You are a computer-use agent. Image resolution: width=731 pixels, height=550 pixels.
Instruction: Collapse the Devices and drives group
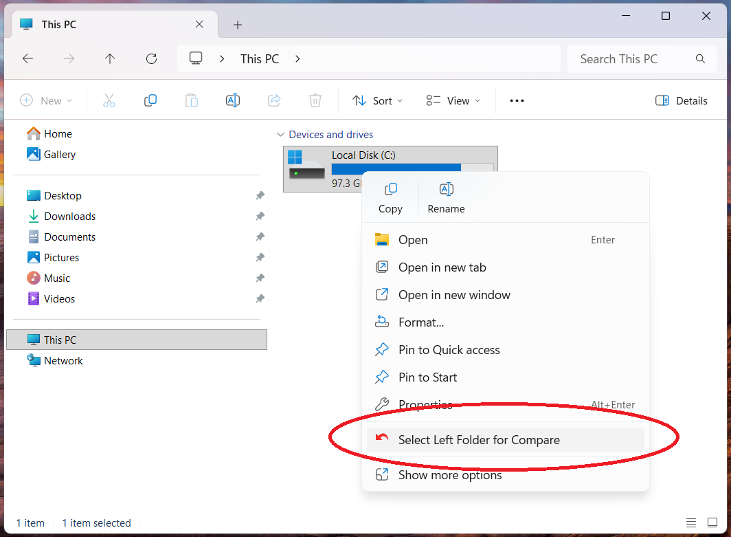coord(280,134)
